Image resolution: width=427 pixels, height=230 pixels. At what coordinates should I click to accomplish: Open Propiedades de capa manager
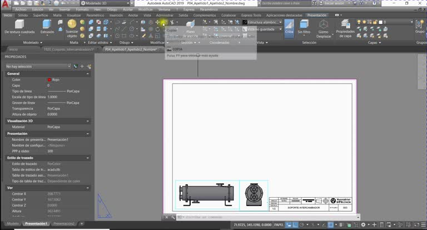click(345, 28)
